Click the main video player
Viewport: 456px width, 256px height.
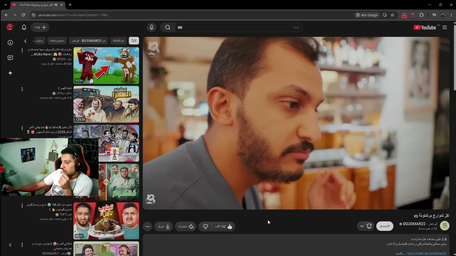pyautogui.click(x=296, y=123)
